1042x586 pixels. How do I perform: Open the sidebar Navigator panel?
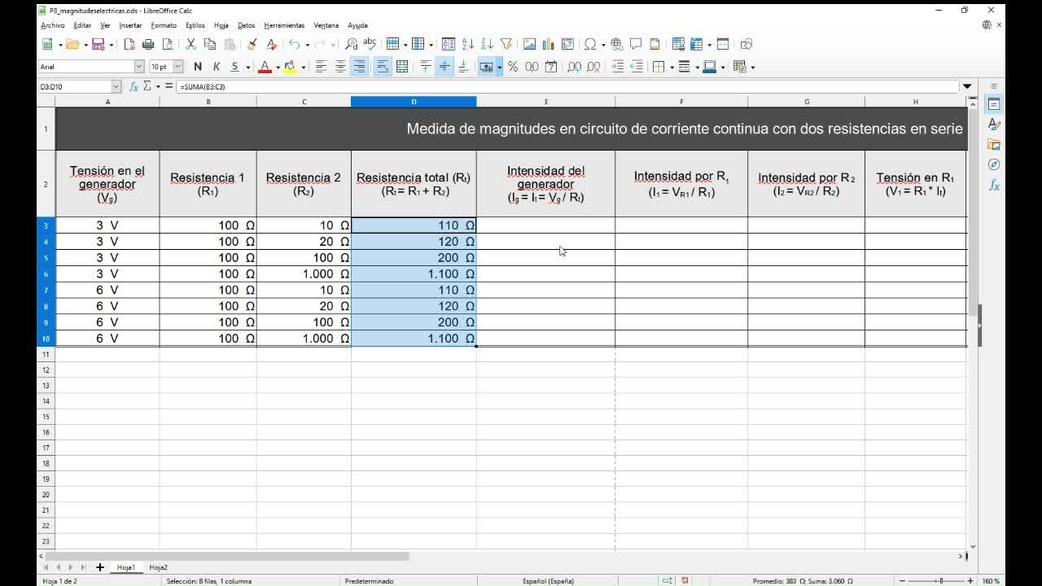point(994,165)
